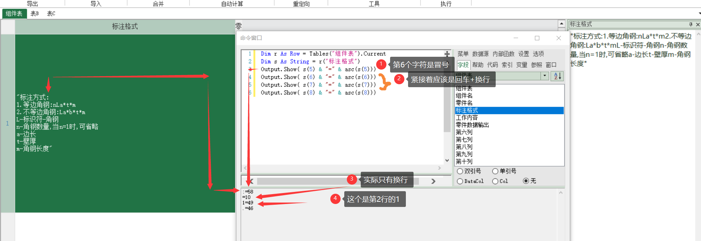Select the 双引号 radio option
The image size is (701, 241).
460,171
